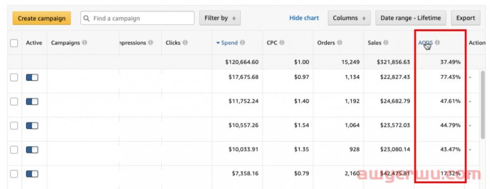Click CPC value $1.40
490x189 pixels.
[x=301, y=101]
